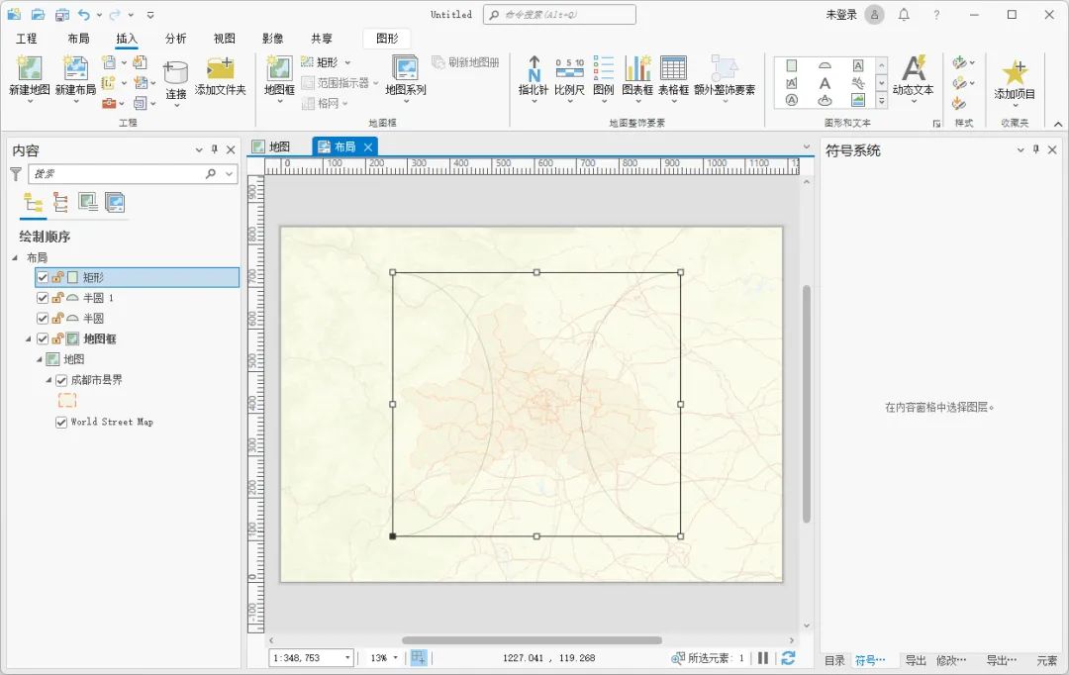This screenshot has height=675, width=1069.
Task: Open the 13% zoom level dropdown
Action: [395, 658]
